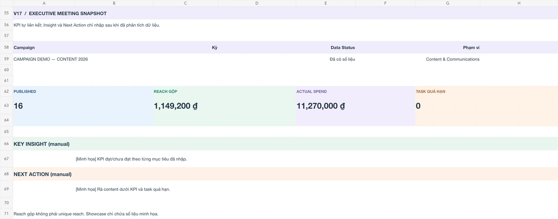Click the 'Đã có số liệu' cell
This screenshot has height=219, width=558.
point(342,59)
